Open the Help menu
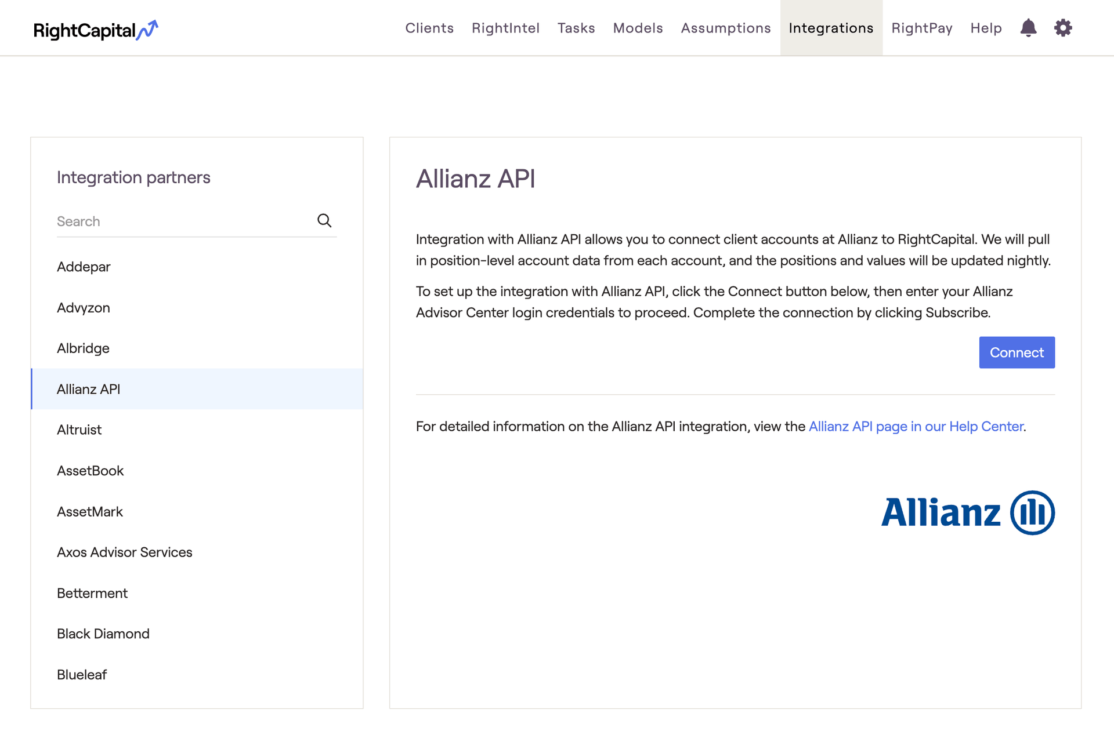Viewport: 1114px width, 731px height. tap(986, 28)
